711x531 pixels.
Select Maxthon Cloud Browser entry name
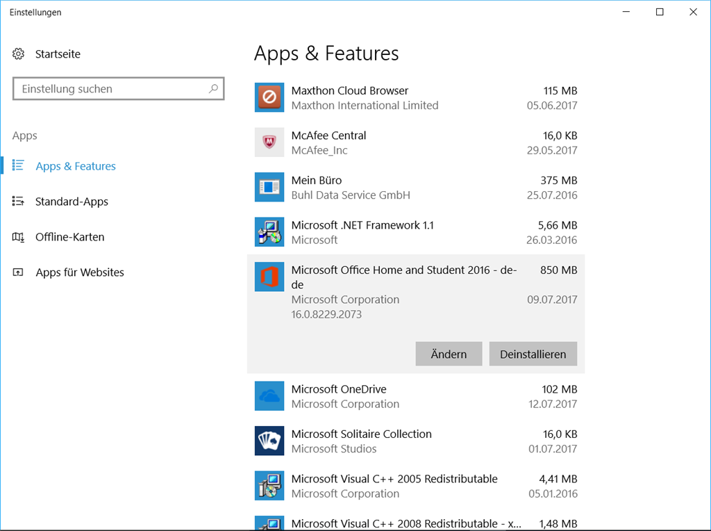(x=350, y=91)
